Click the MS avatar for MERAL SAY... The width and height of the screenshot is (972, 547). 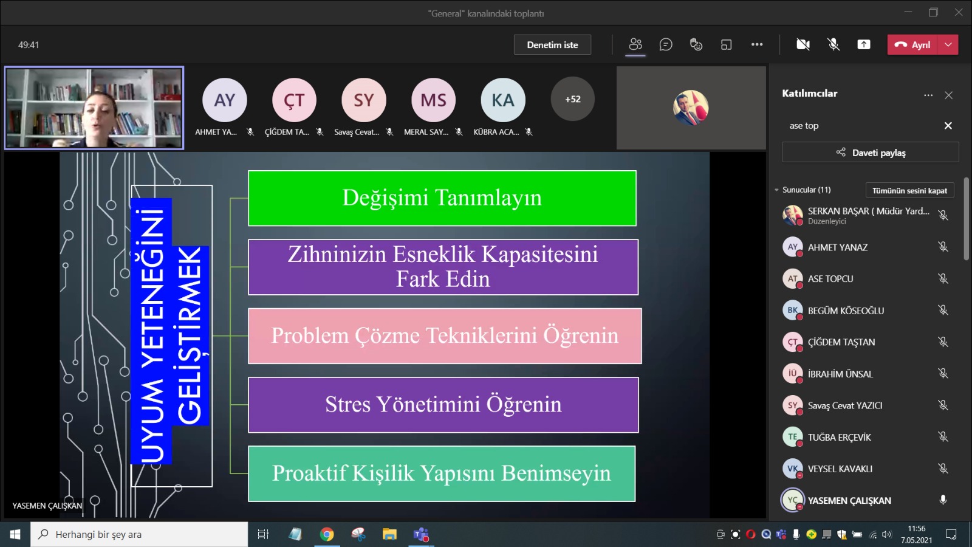[433, 100]
